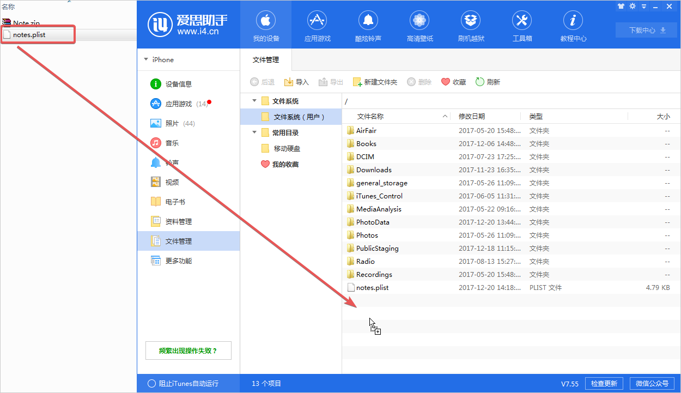Collapse the iPhone device dropdown
Screen dimensions: 681x393
click(x=145, y=59)
